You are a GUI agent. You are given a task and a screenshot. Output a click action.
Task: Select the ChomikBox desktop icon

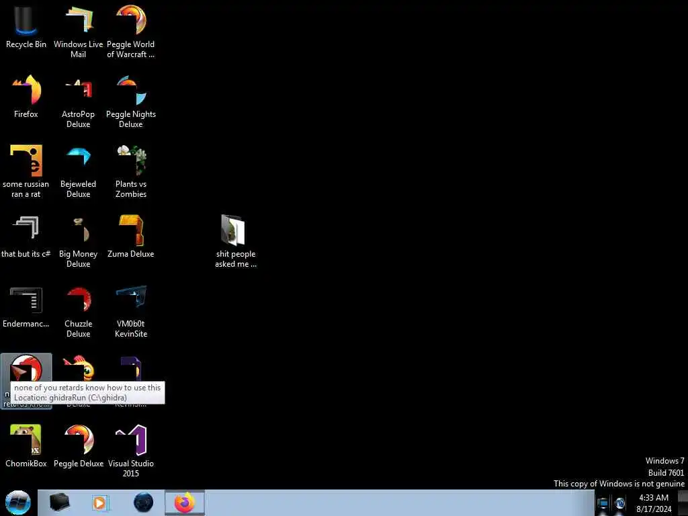(26, 446)
